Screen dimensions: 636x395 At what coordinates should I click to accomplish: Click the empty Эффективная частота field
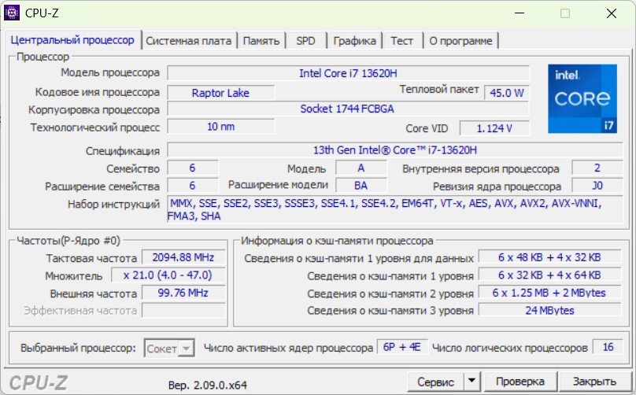[183, 311]
